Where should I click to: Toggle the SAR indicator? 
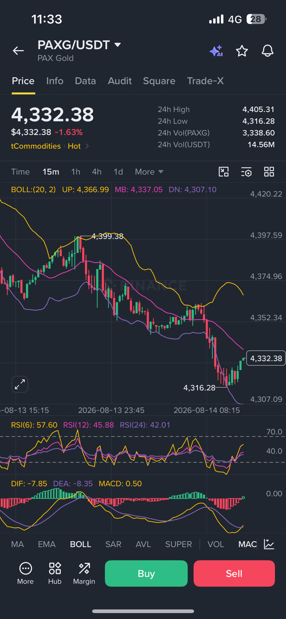(x=113, y=544)
